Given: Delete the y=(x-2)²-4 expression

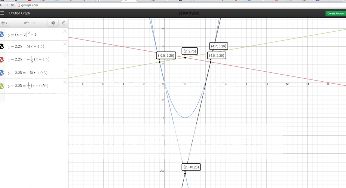Looking at the screenshot, I should coord(65,31).
